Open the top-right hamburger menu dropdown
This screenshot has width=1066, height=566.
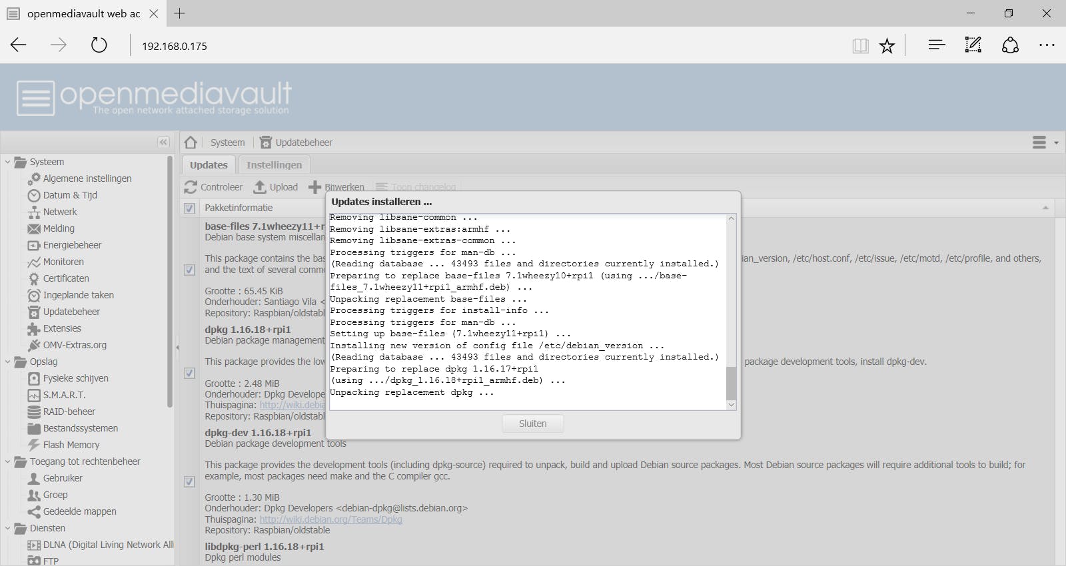tap(1045, 142)
